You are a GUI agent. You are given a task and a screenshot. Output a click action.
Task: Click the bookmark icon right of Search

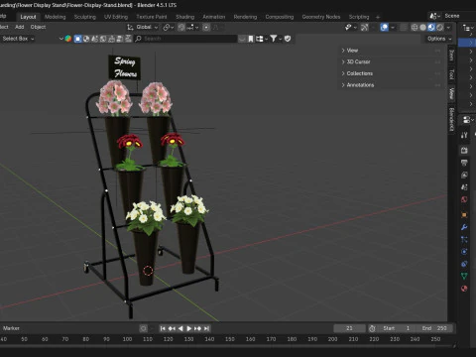[251, 39]
